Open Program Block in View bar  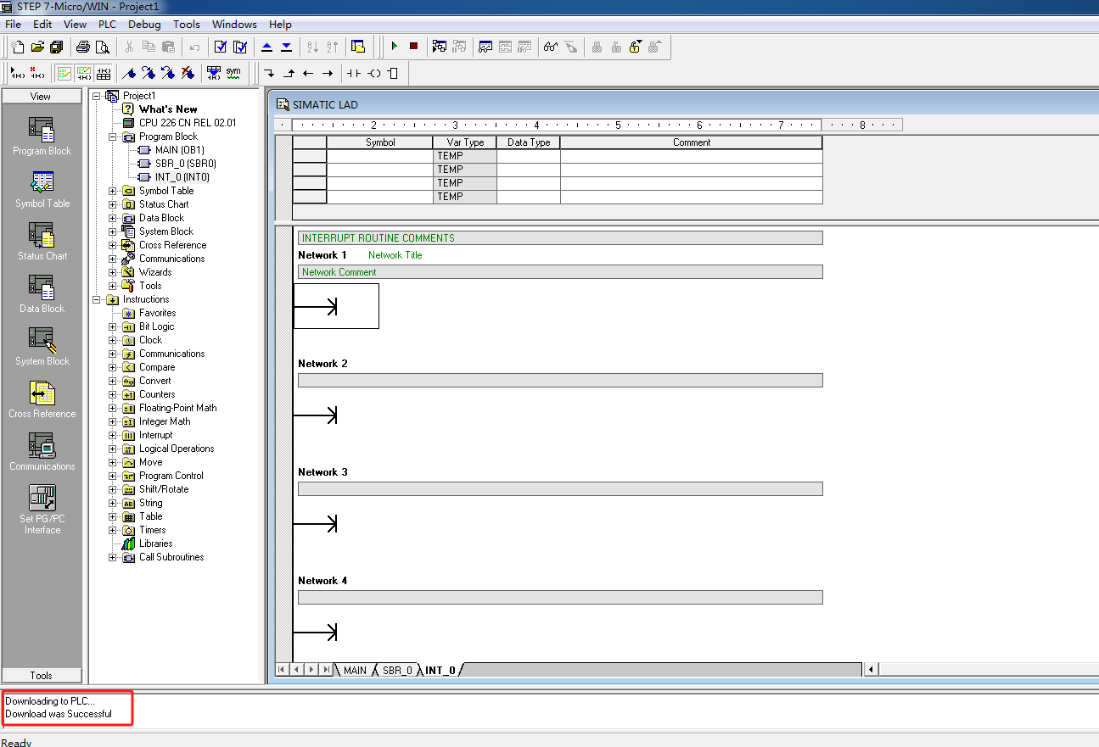(42, 137)
